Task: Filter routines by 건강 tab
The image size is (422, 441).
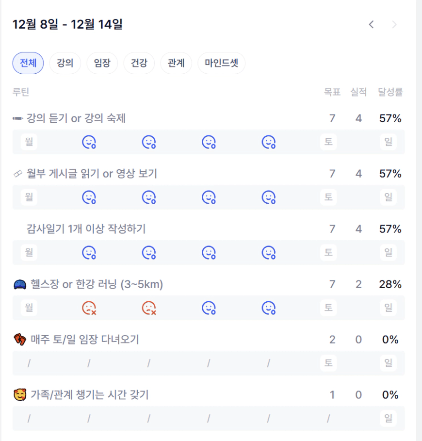Action: click(139, 64)
